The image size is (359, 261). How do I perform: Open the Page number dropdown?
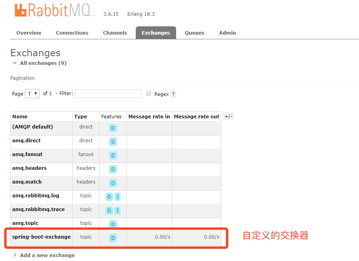(32, 94)
